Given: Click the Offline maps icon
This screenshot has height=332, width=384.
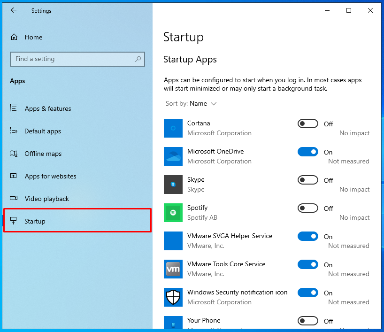Looking at the screenshot, I should 13,154.
